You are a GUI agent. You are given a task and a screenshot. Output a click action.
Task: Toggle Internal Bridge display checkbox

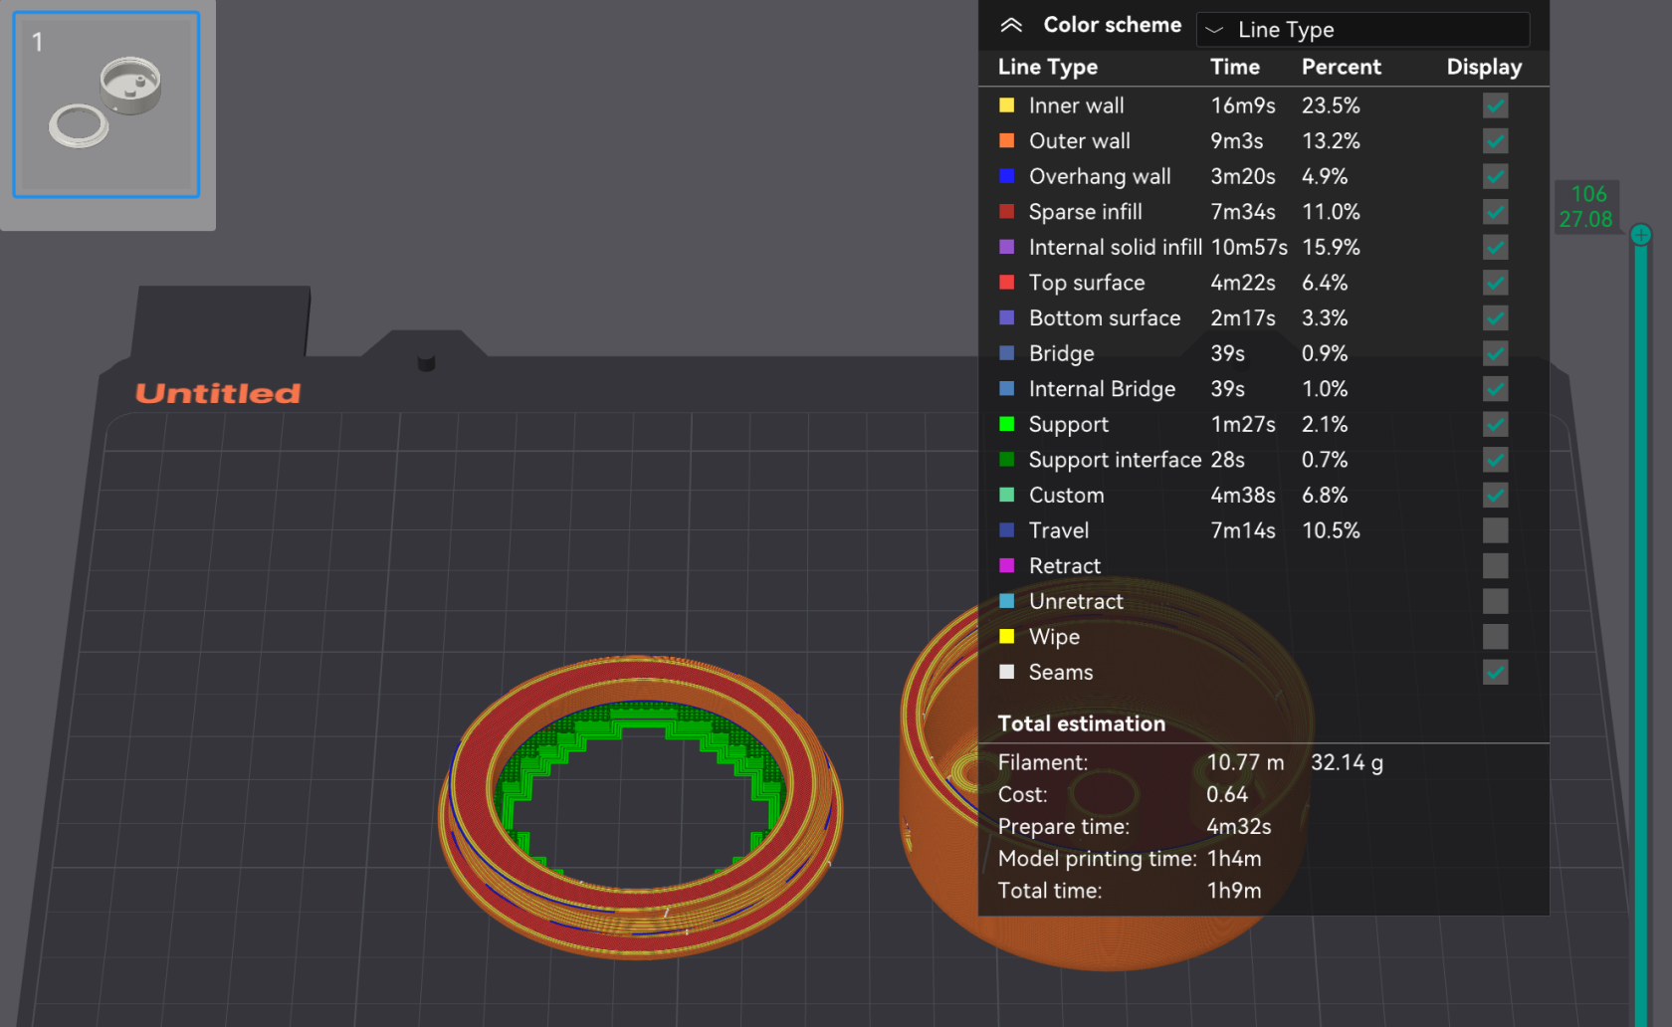pos(1495,389)
